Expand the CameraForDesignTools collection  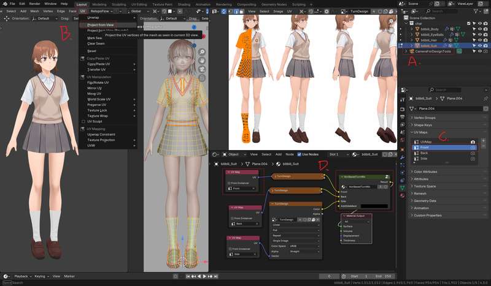pyautogui.click(x=406, y=51)
